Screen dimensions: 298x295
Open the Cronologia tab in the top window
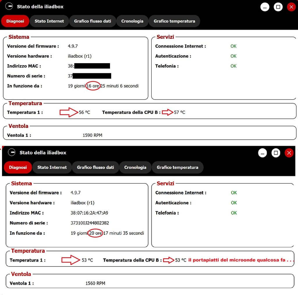pyautogui.click(x=132, y=21)
